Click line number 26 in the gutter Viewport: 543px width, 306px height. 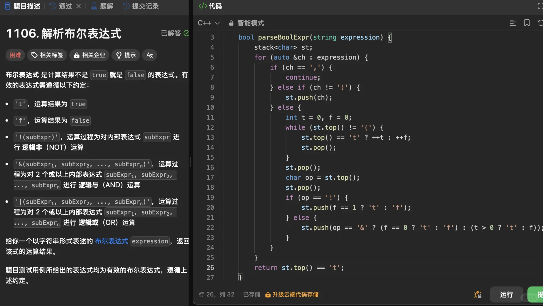point(210,268)
